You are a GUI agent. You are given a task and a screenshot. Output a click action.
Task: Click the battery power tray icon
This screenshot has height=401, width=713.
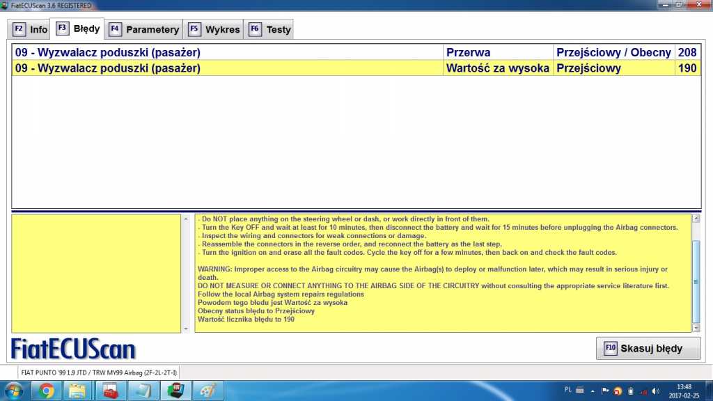pyautogui.click(x=630, y=391)
